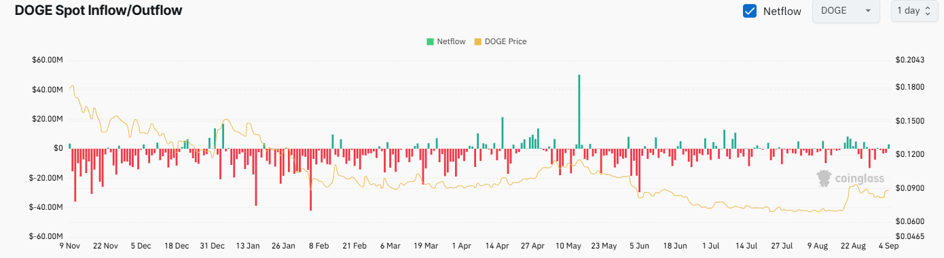Click the 26 Jan date label
The height and width of the screenshot is (258, 944).
283,246
